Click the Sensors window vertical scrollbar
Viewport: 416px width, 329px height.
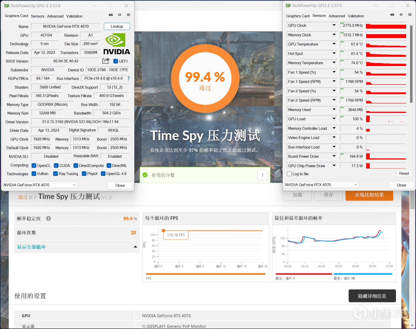coord(411,64)
